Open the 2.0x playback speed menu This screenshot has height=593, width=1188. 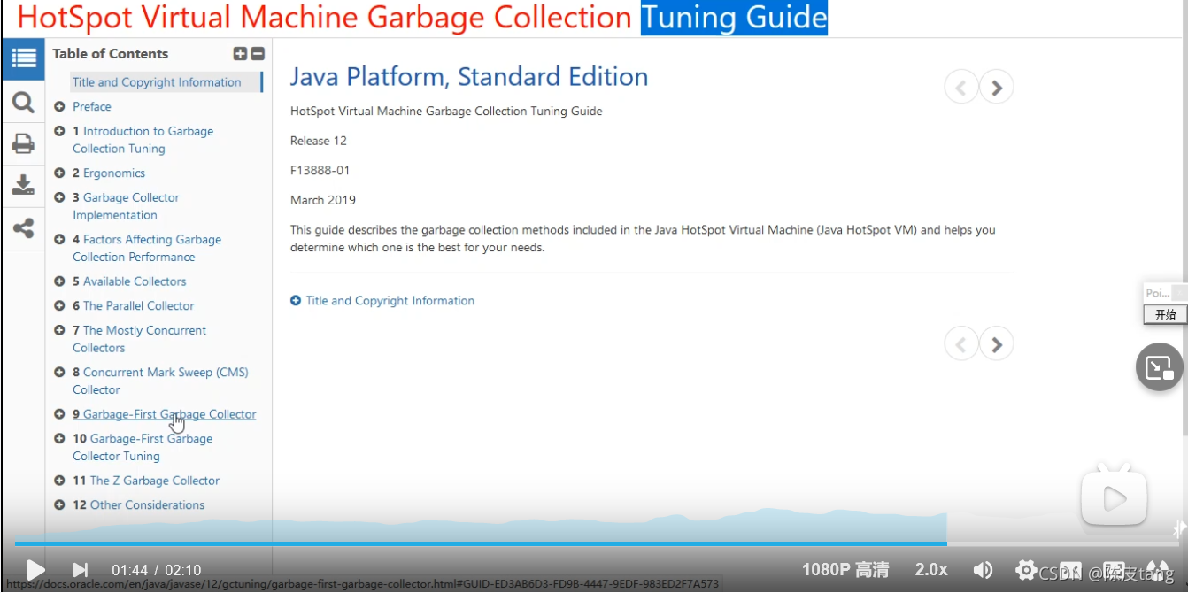931,570
